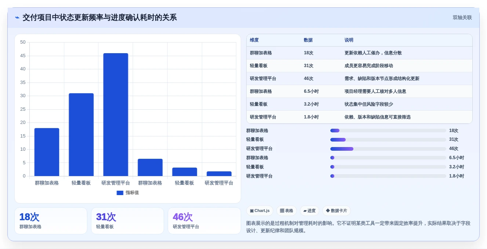Click table cell 状态集中但风险字段较少

pyautogui.click(x=369, y=104)
